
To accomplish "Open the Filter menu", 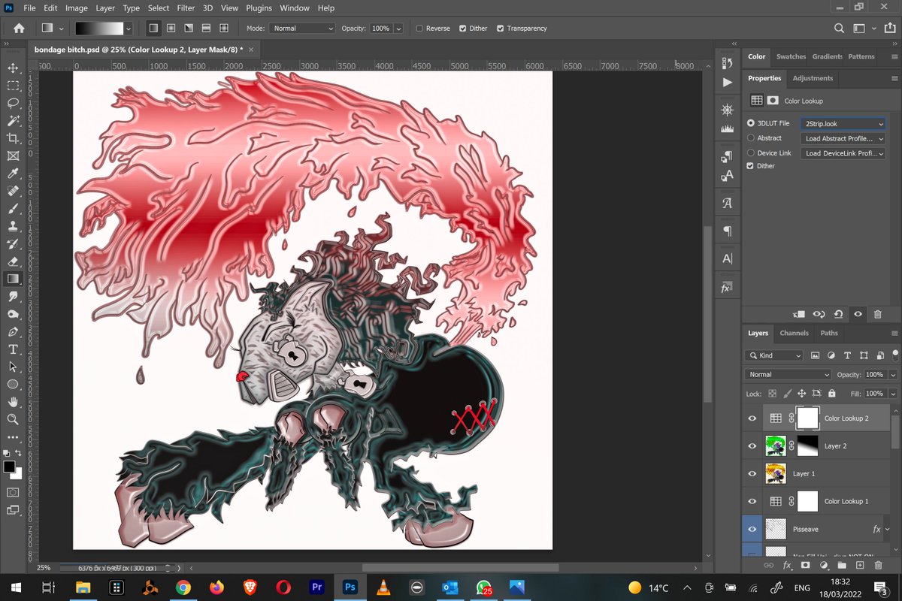I will tap(186, 8).
